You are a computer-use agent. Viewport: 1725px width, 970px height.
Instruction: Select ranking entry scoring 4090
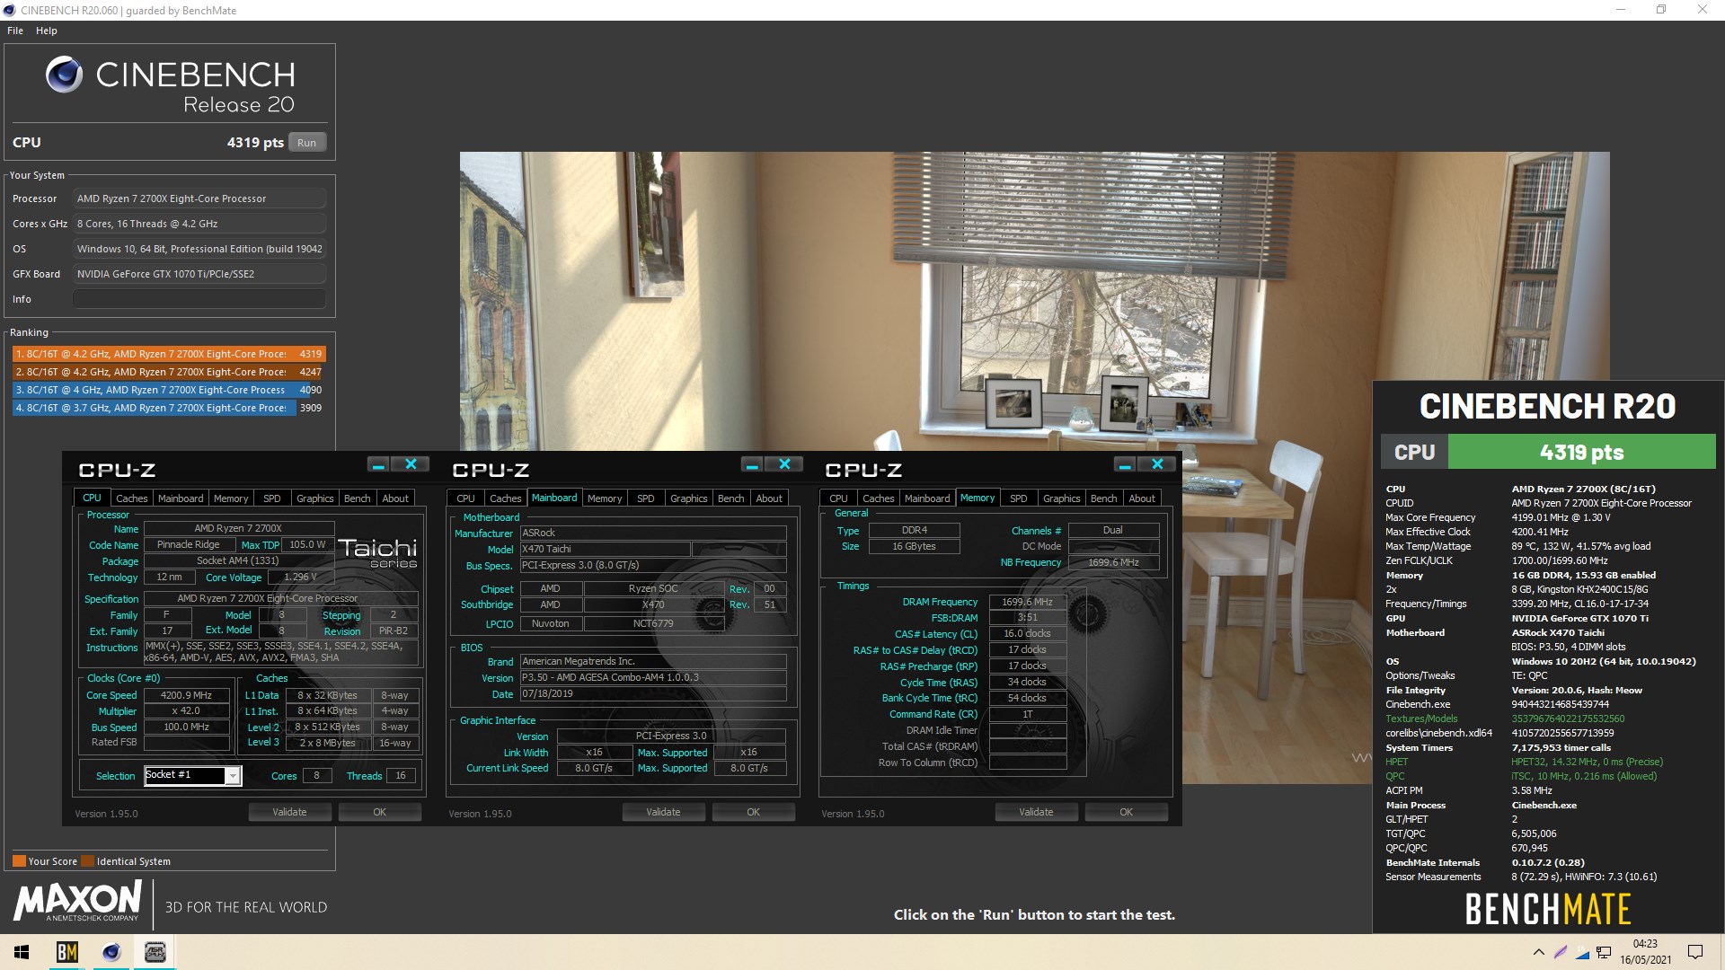(x=169, y=390)
